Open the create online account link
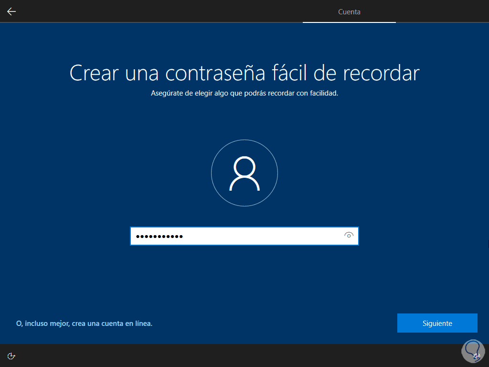The image size is (489, 367). point(85,323)
